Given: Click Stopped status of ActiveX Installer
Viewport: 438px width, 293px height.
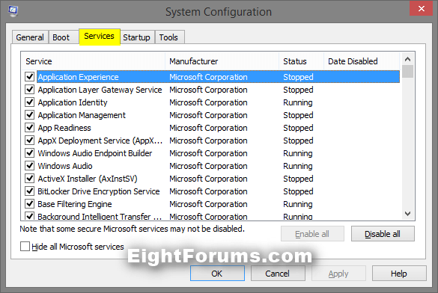Looking at the screenshot, I should (298, 179).
